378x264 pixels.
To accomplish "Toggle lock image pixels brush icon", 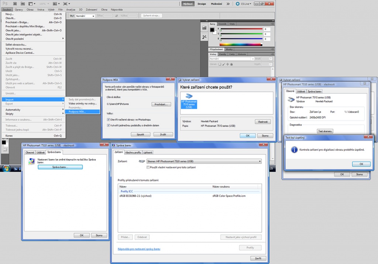I will coord(224,64).
